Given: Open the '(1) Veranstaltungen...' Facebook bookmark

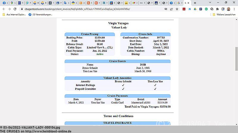Looking at the screenshot, I should [40, 14].
